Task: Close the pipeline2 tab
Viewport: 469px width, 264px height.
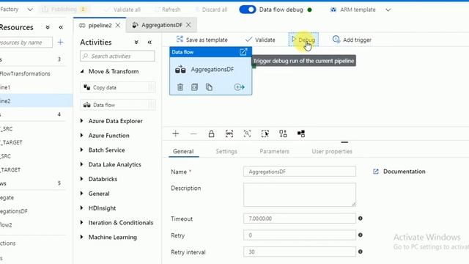Action: [x=118, y=26]
